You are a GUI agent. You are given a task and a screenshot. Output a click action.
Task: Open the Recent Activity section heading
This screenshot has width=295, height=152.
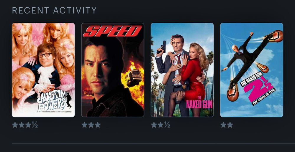tap(54, 10)
